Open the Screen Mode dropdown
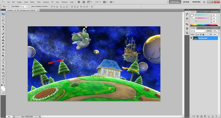221x118 pixels. [x=112, y=2]
